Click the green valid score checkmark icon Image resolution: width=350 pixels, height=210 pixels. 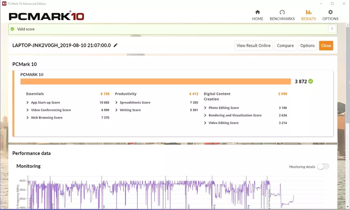(13, 29)
